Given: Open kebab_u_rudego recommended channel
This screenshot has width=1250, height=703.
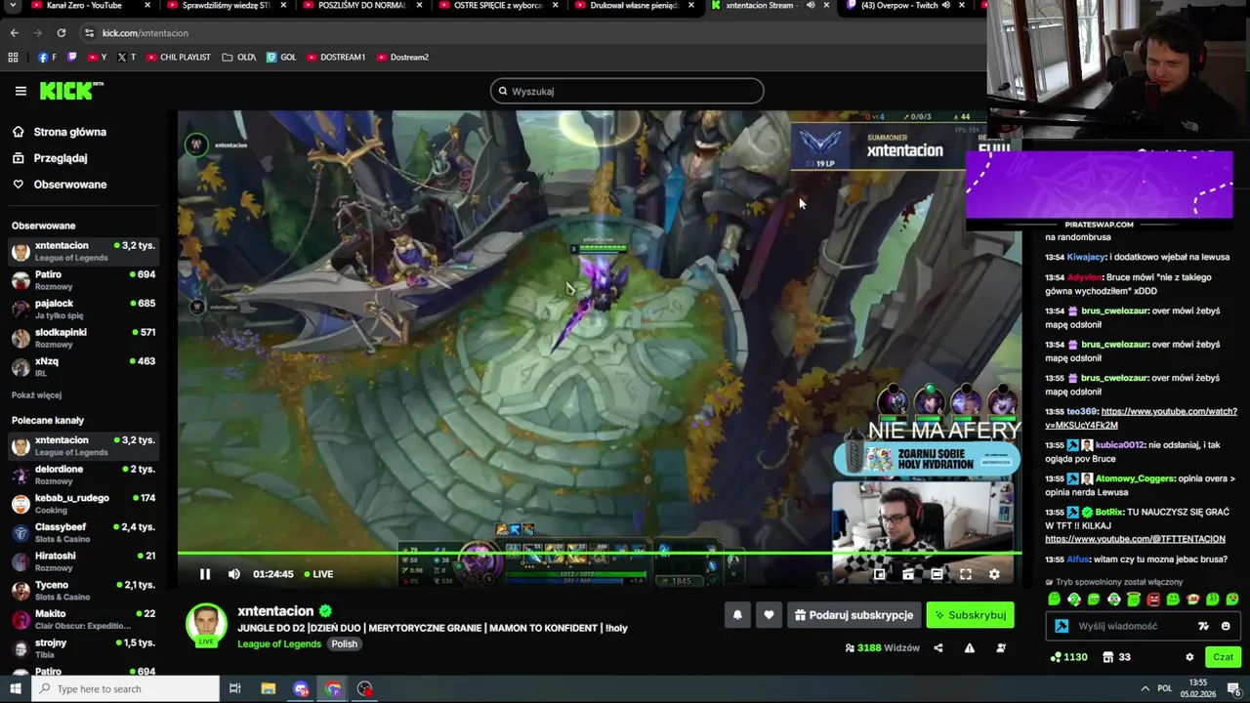Looking at the screenshot, I should (83, 504).
